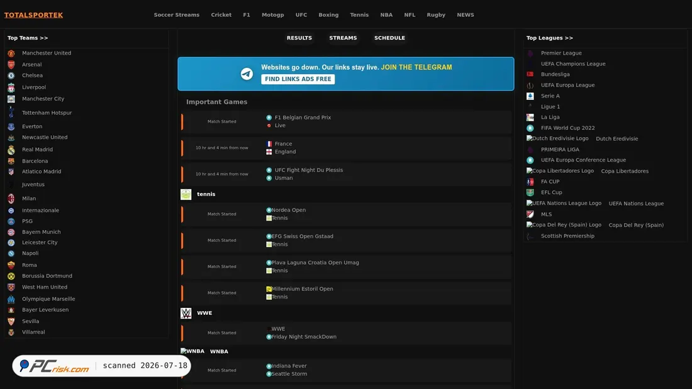Click the Manchester City crest icon
Screen dimensions: 692x389
click(x=11, y=99)
